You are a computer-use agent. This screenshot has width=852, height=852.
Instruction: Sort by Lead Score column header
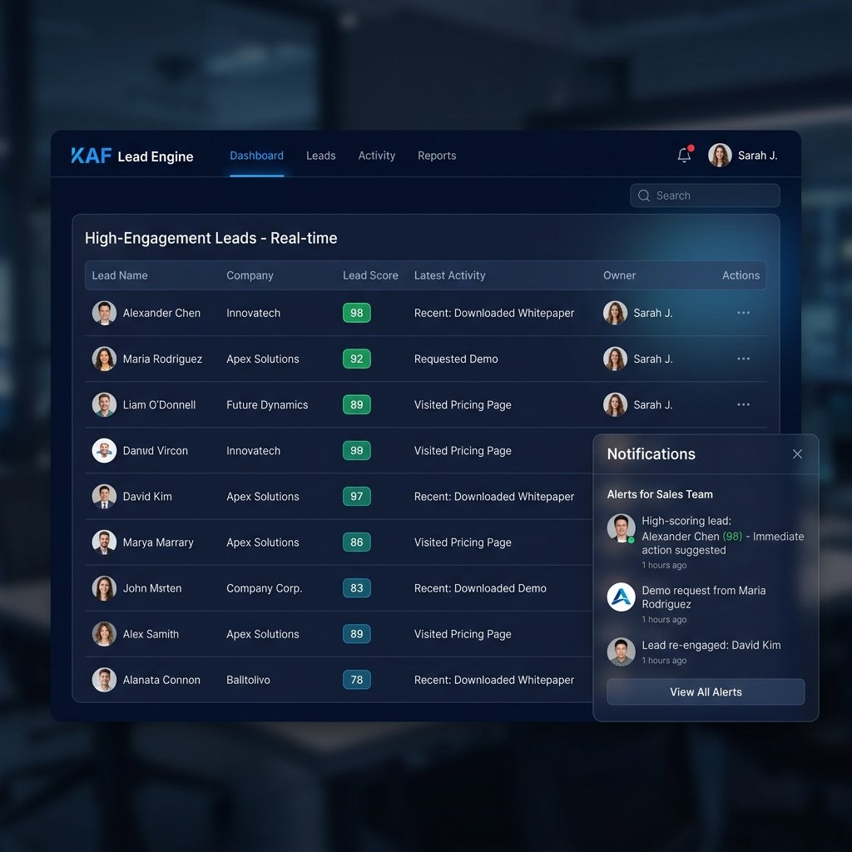tap(370, 275)
